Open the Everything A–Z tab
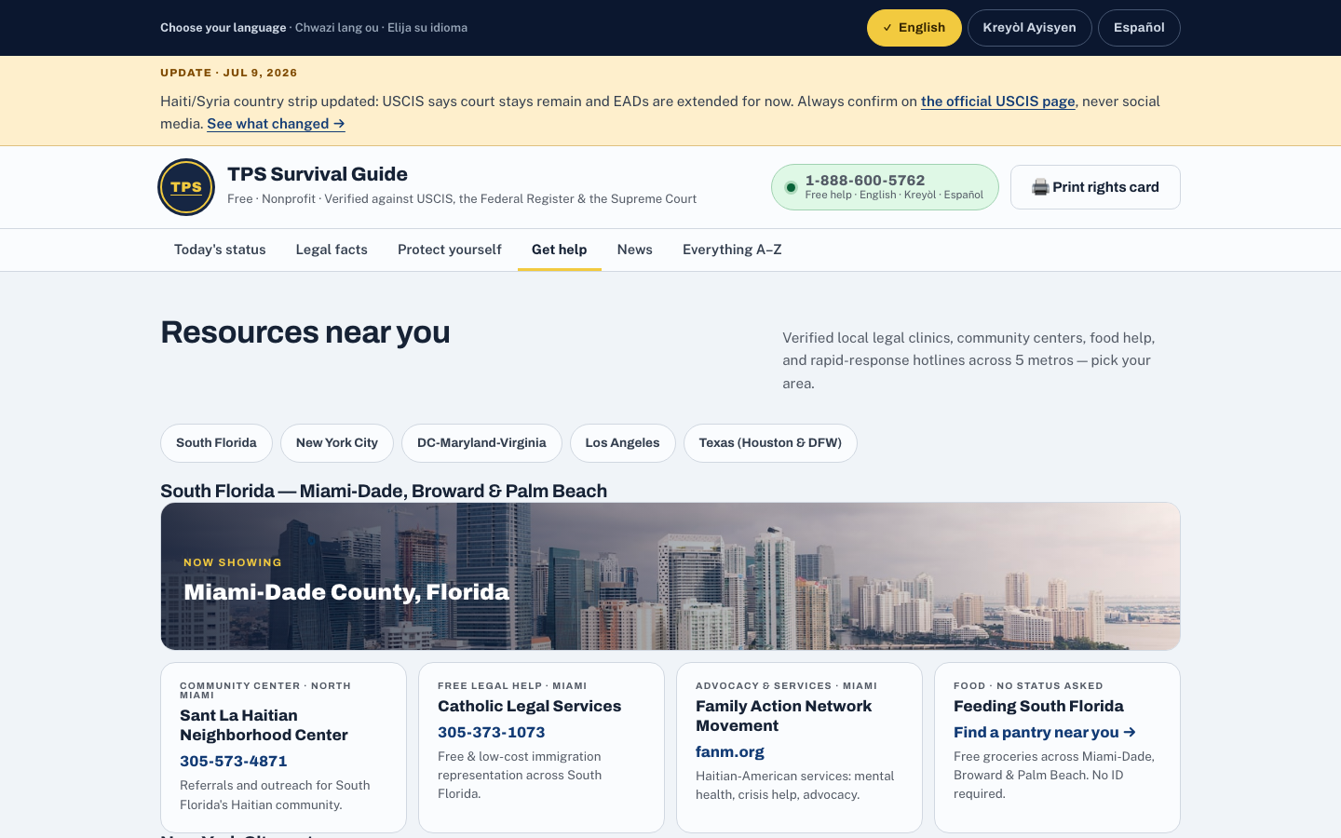Image resolution: width=1341 pixels, height=838 pixels. coord(732,250)
